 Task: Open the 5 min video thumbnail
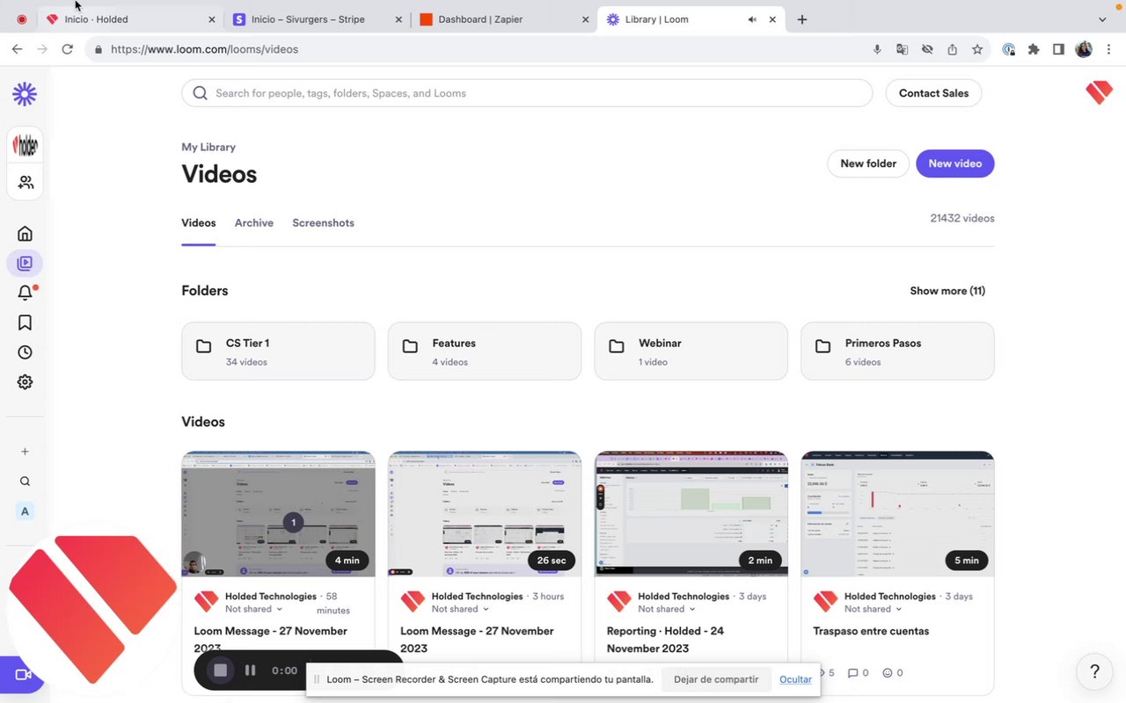click(897, 514)
